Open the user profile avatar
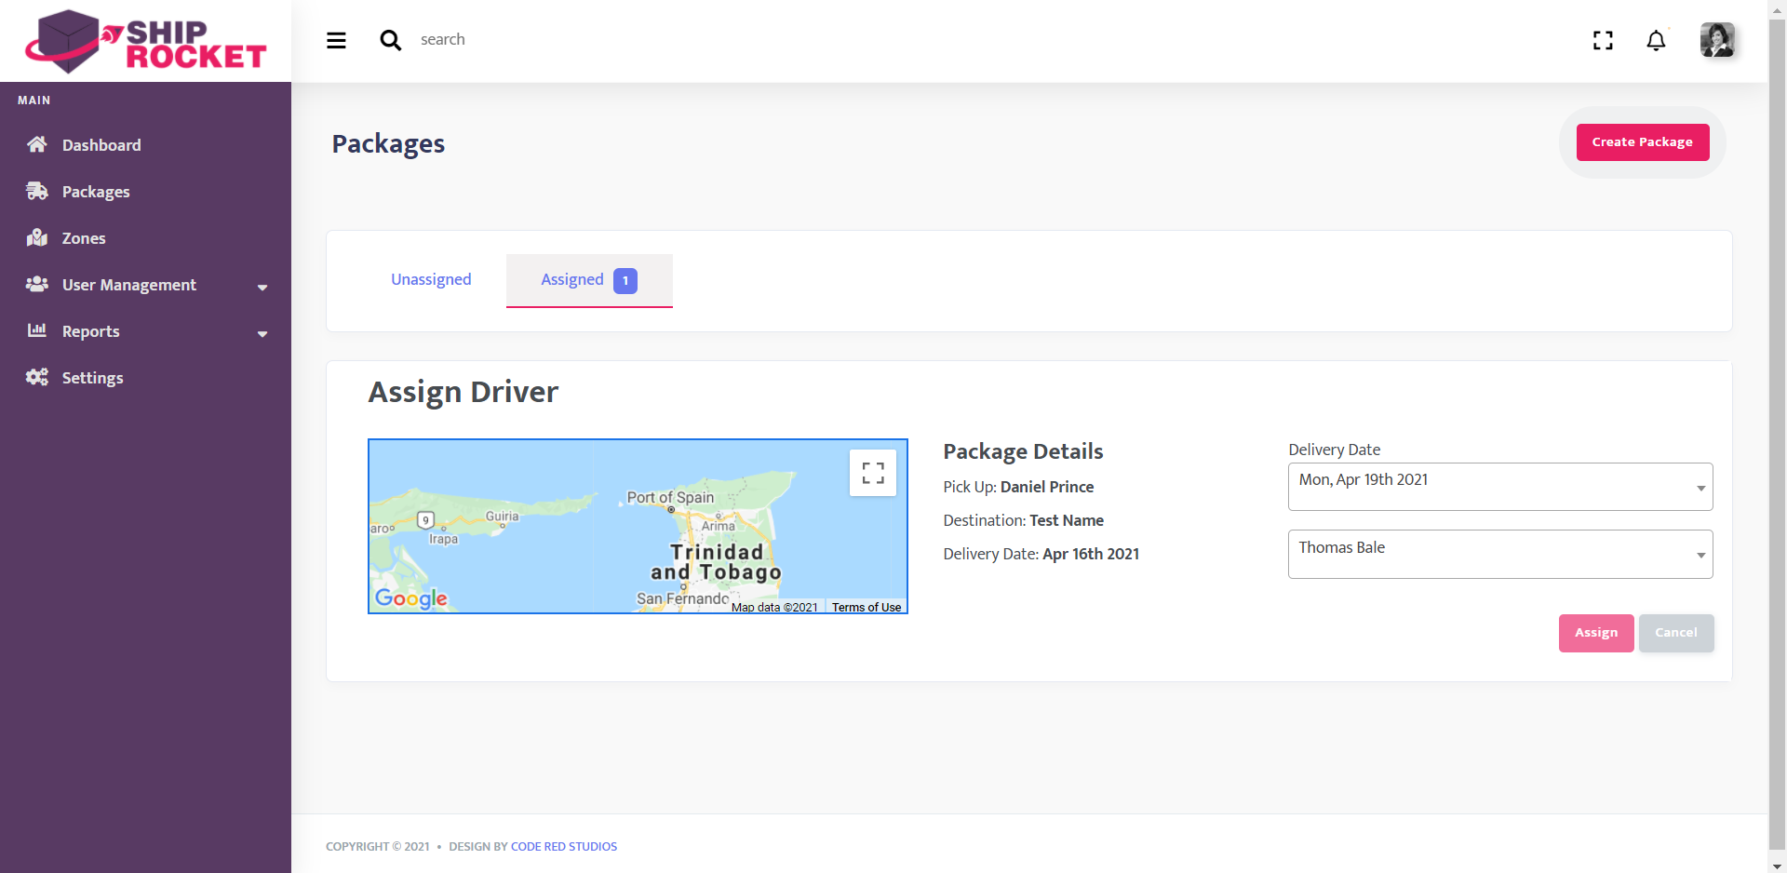This screenshot has height=873, width=1787. coord(1716,40)
